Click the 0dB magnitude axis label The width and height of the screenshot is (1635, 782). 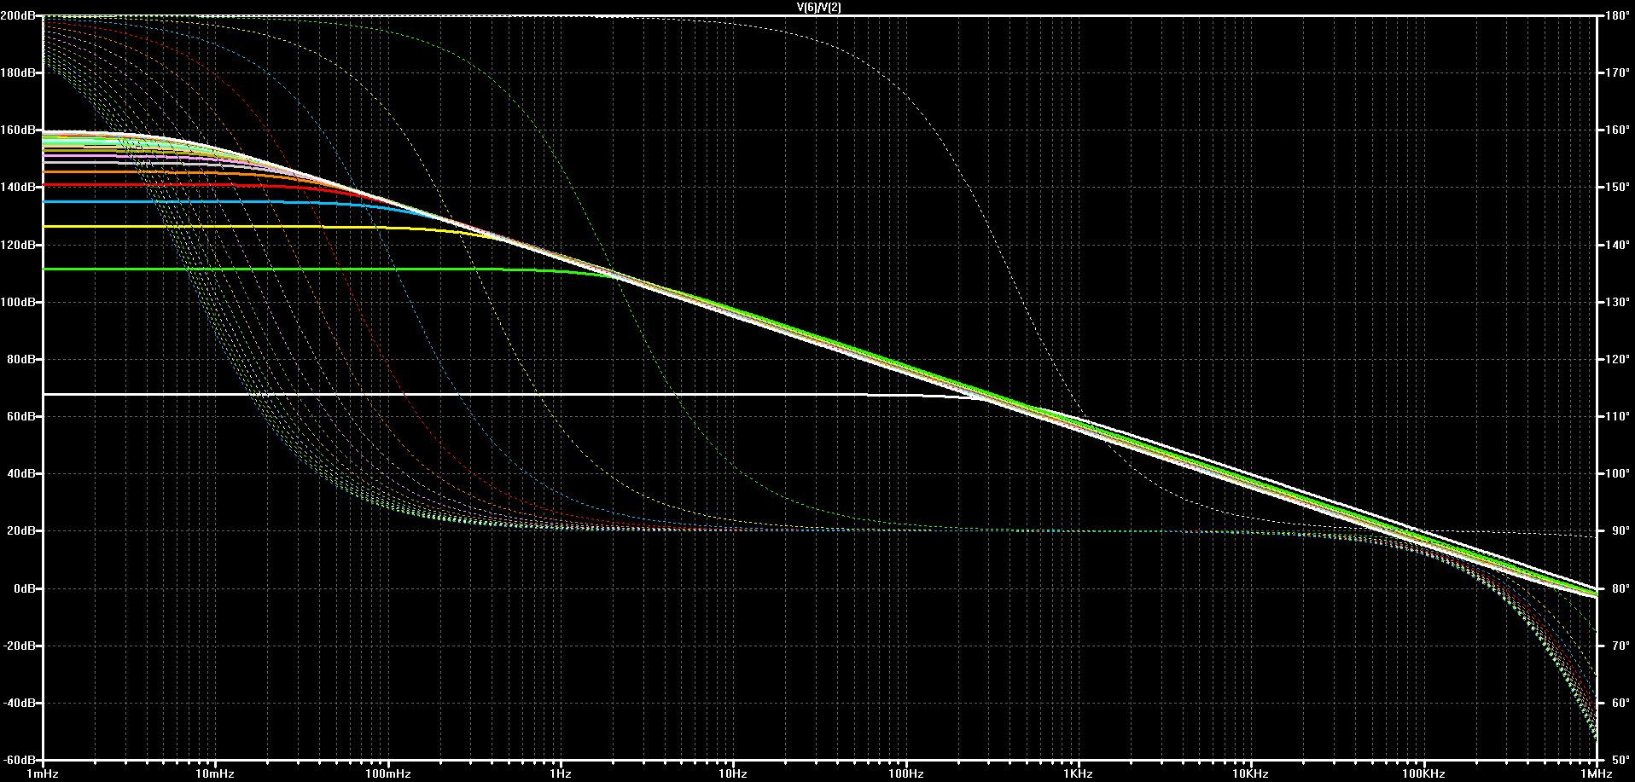coord(25,588)
